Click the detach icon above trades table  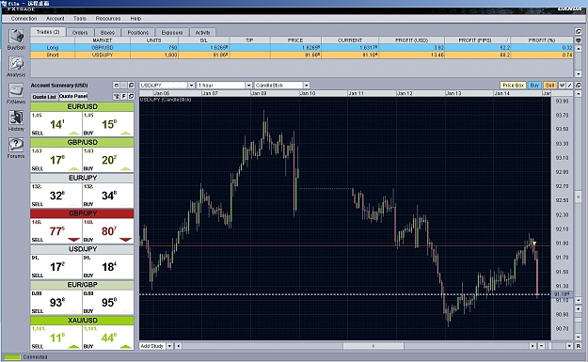[578, 31]
